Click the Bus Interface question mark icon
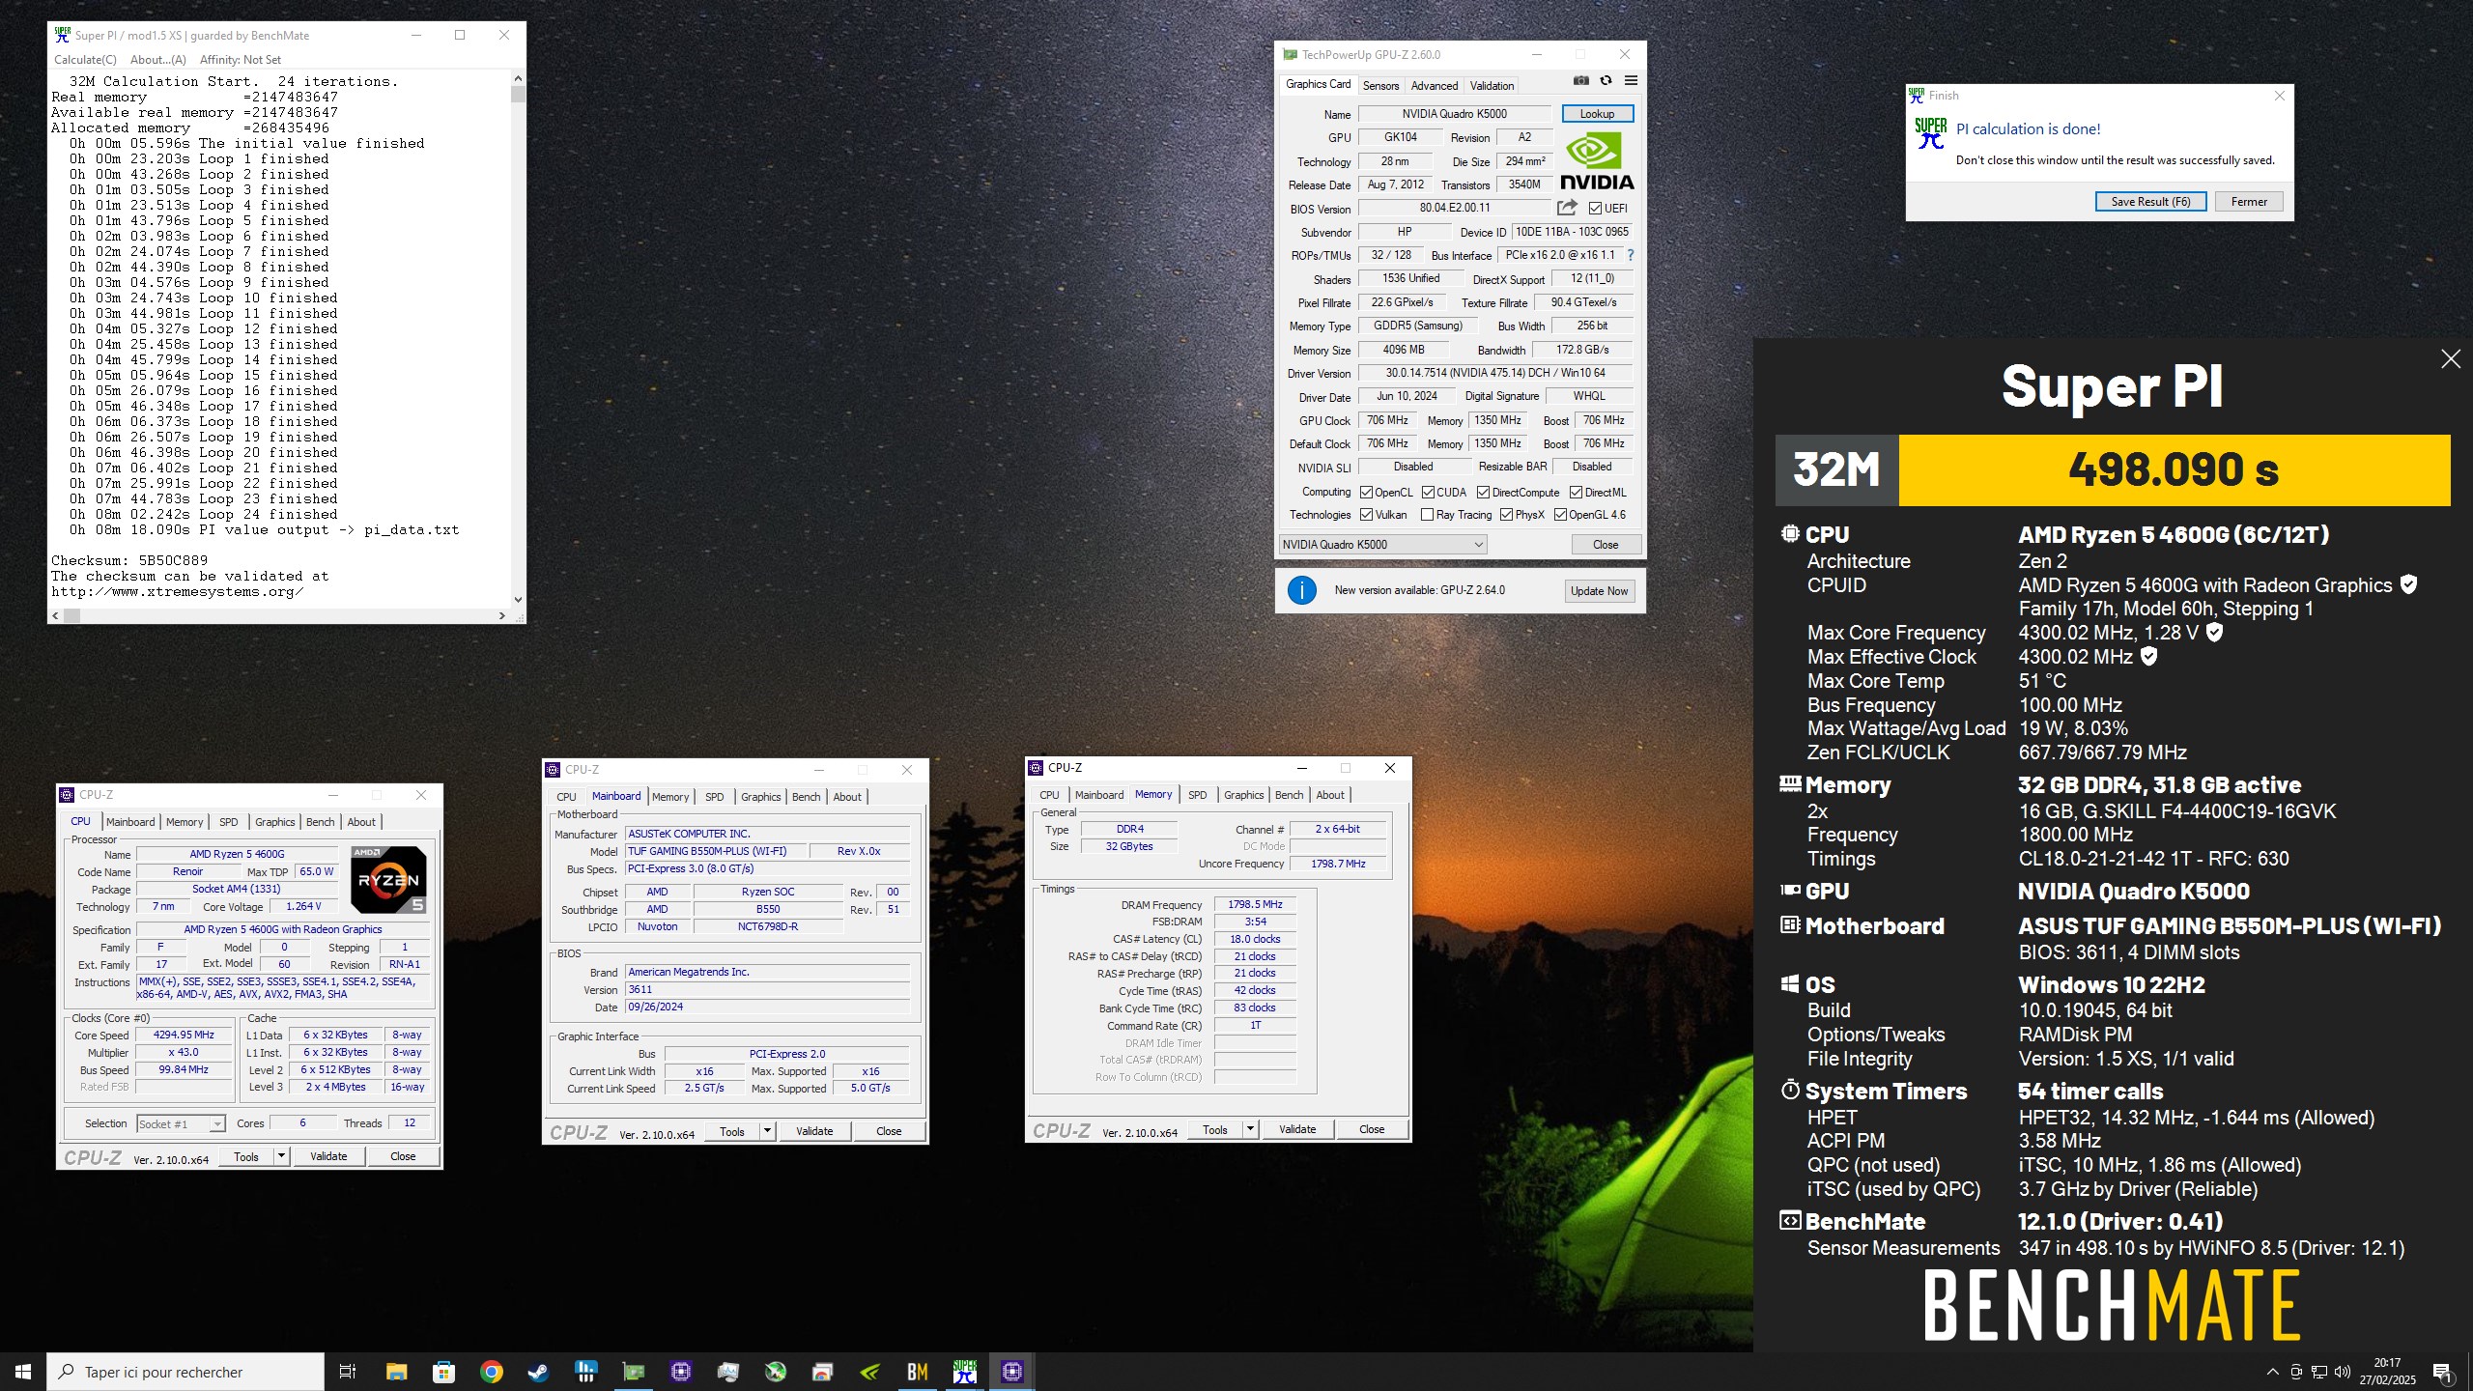Viewport: 2473px width, 1391px height. pos(1631,255)
